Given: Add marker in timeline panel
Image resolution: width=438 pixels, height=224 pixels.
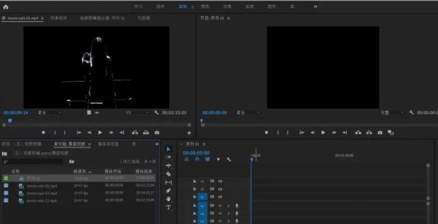Looking at the screenshot, I should 218,159.
